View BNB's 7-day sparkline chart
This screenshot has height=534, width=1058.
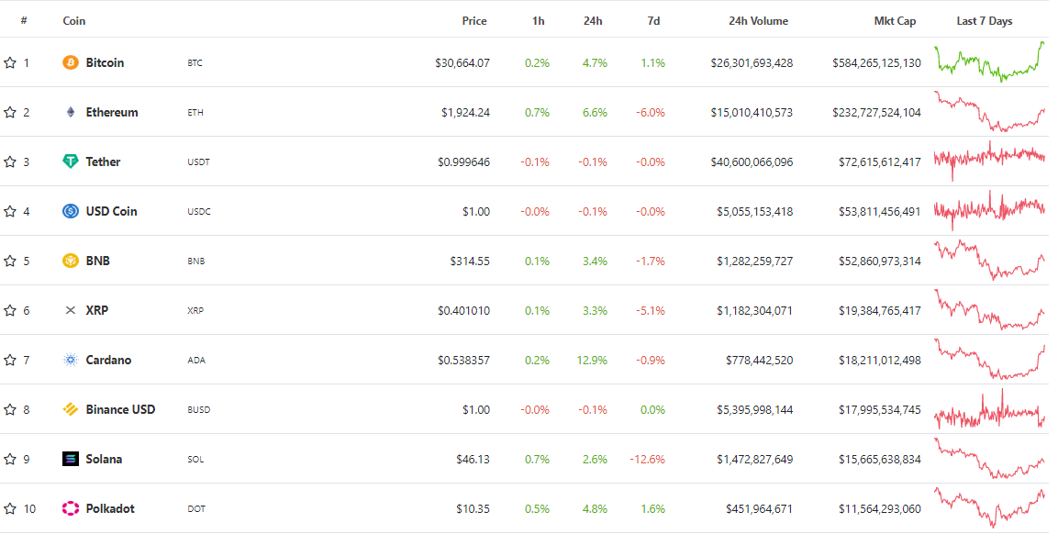point(989,260)
